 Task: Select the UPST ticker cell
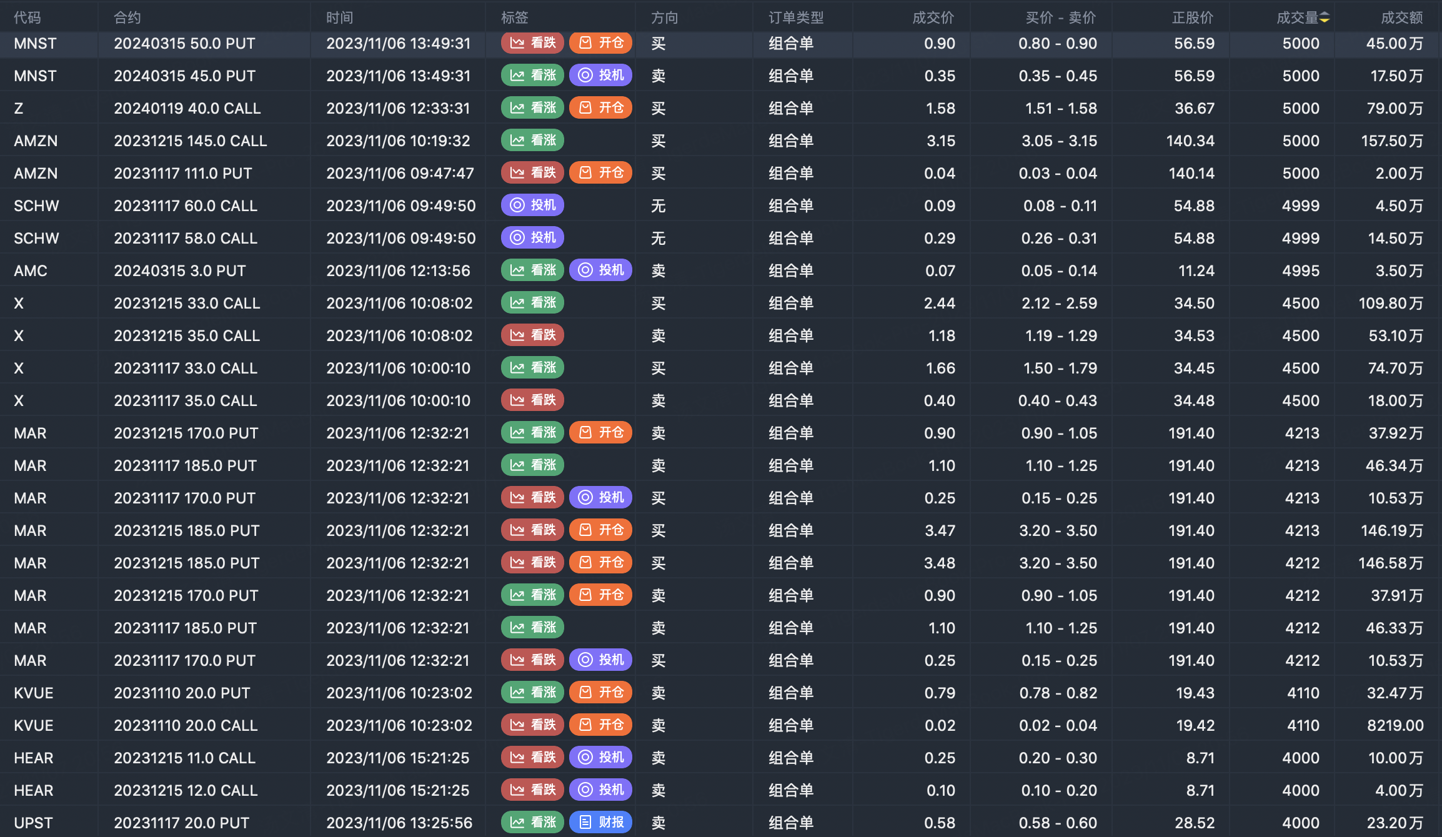[x=33, y=823]
